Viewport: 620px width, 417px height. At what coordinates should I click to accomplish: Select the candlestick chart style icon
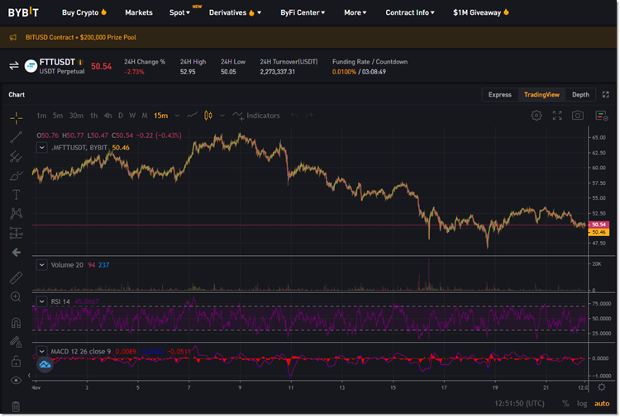pyautogui.click(x=208, y=116)
